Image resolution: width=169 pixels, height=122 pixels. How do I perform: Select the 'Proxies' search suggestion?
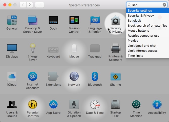pos(147,41)
